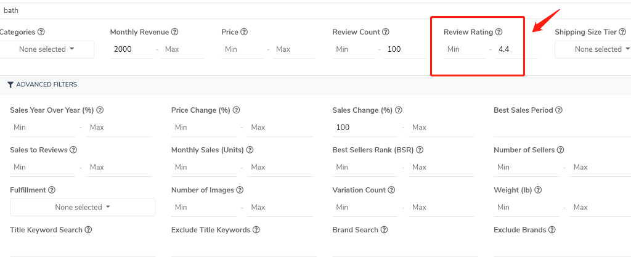Click the Exclude Title Keywords field

[244, 247]
